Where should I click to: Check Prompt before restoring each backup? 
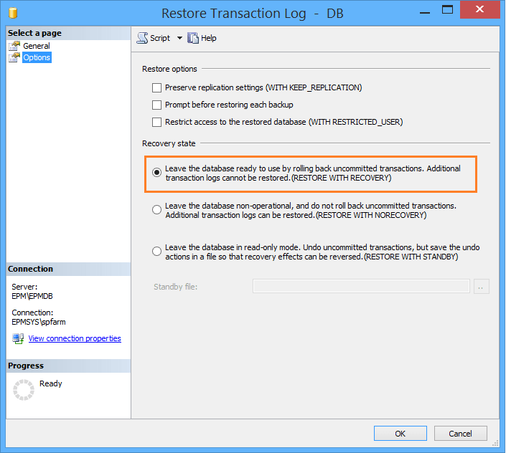[157, 105]
